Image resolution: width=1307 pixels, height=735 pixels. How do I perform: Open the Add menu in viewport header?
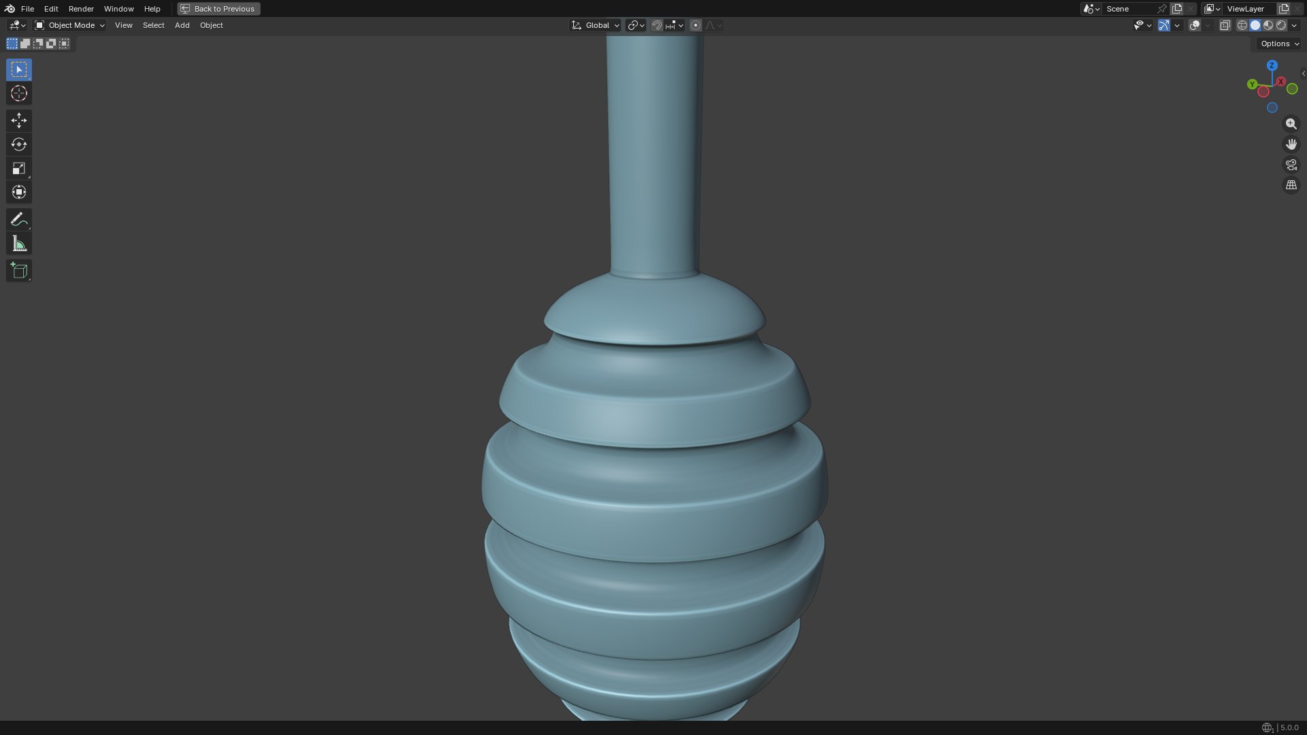182,25
